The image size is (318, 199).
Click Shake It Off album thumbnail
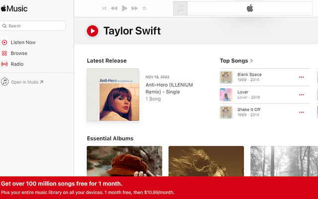pos(226,112)
